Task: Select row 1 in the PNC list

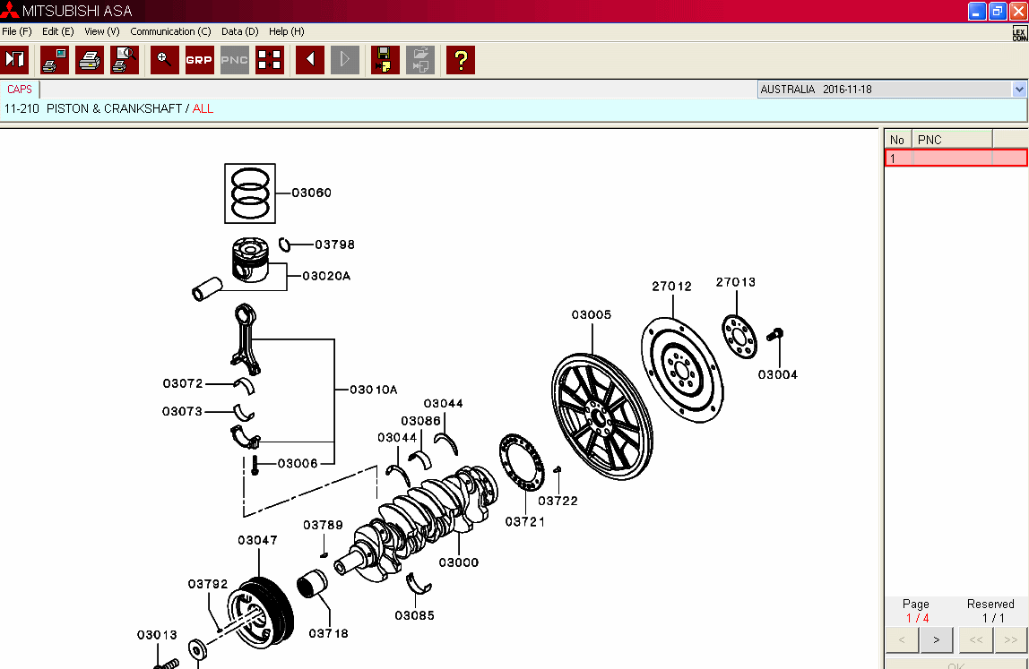Action: point(955,159)
